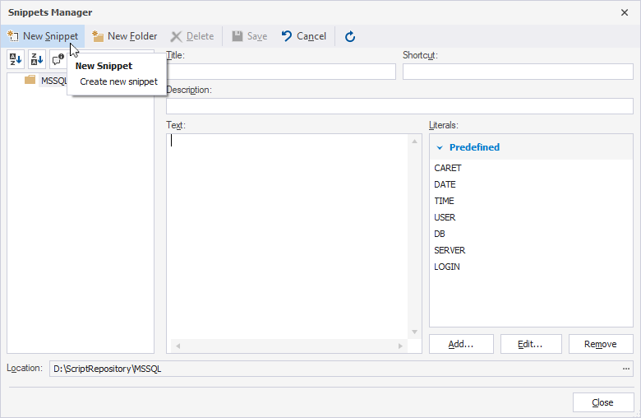Click the Description input field
The height and width of the screenshot is (418, 641).
399,106
